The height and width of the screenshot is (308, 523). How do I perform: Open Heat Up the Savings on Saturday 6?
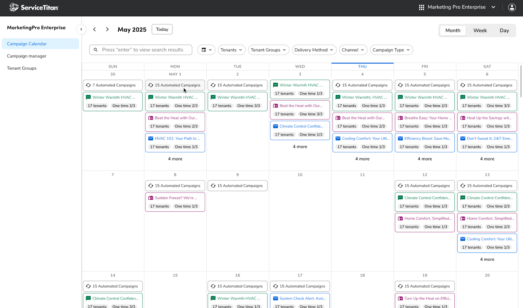[x=487, y=122]
